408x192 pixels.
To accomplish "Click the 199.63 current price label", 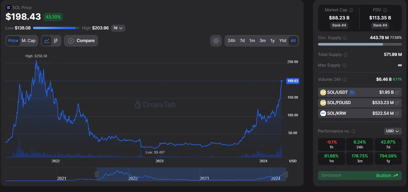I will click(293, 81).
